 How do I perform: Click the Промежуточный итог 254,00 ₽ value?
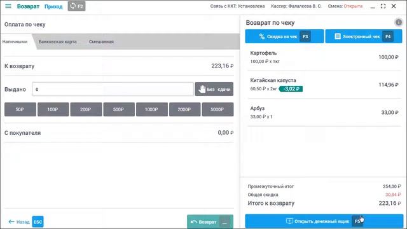392,186
